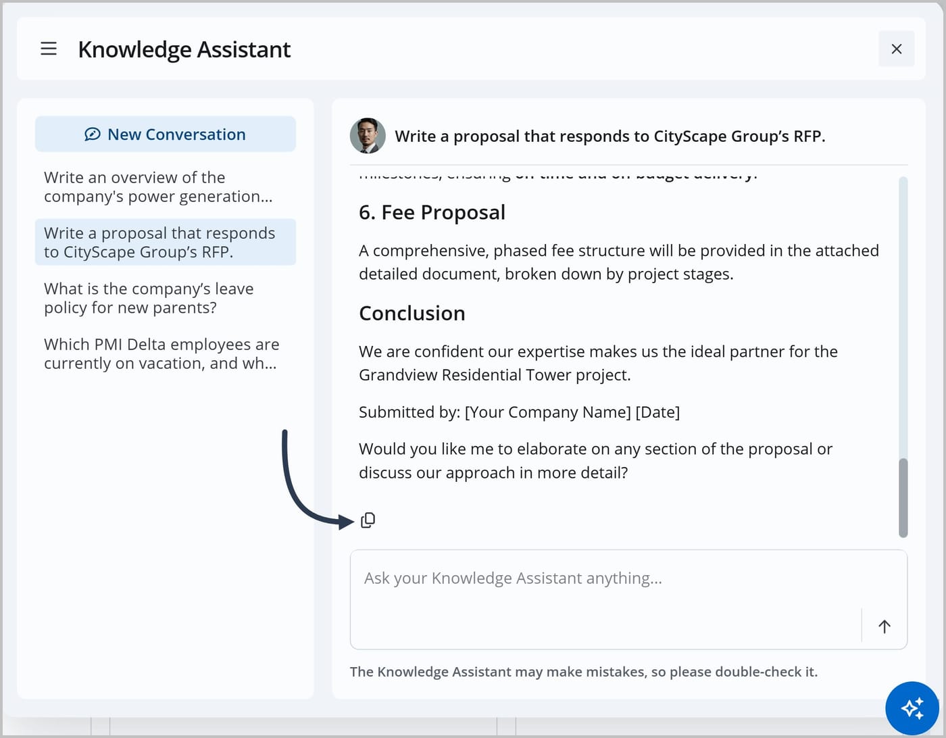
Task: Click the '6. Fee Proposal' heading
Action: coord(432,212)
